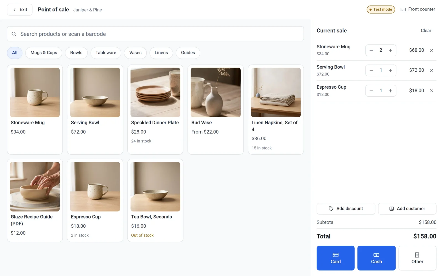The height and width of the screenshot is (276, 442).
Task: Click the Serving Bowl line total $72.00 in sale
Action: (x=416, y=70)
